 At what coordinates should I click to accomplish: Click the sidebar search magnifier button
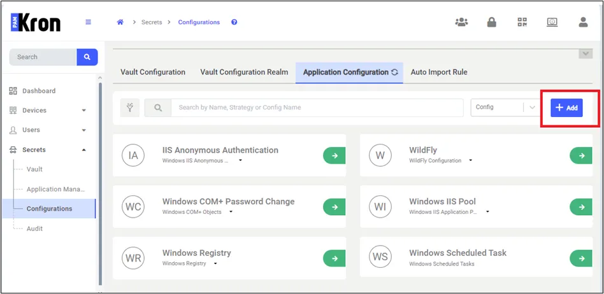87,57
